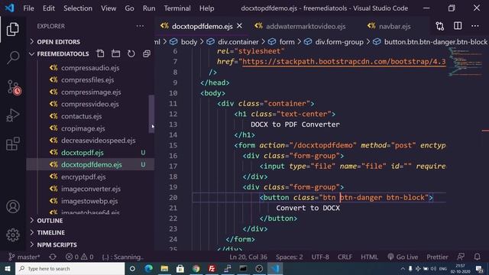Image resolution: width=489 pixels, height=275 pixels.
Task: Open errors and warnings count in status bar
Action: pos(79,257)
